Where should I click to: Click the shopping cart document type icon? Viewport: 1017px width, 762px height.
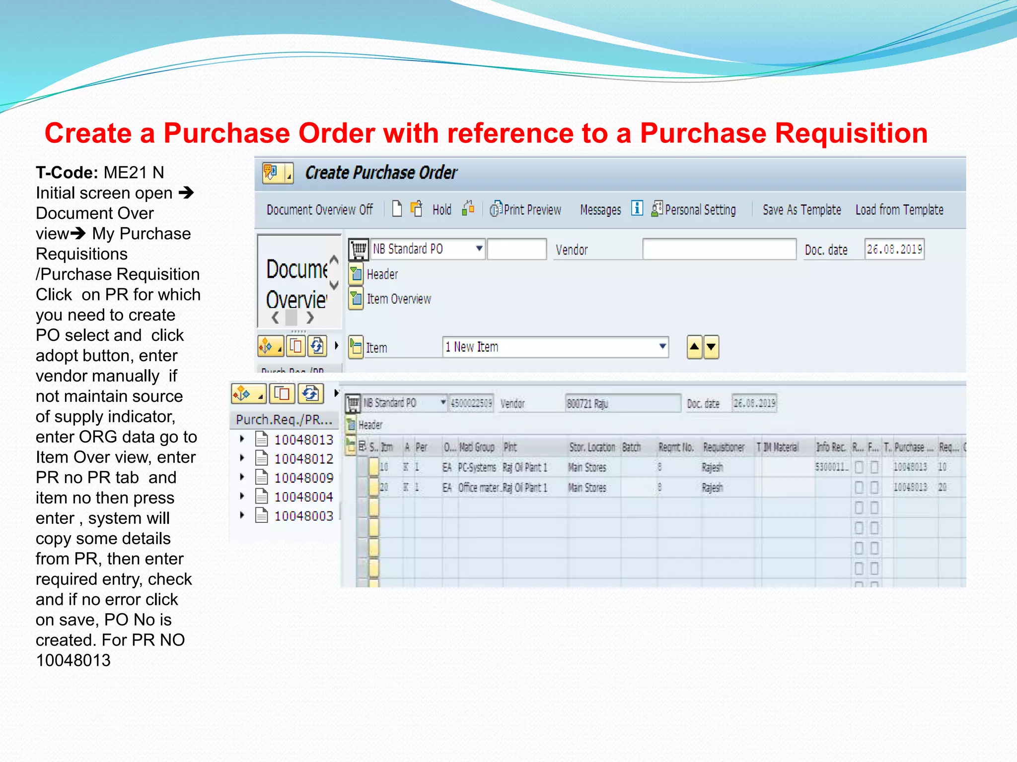pos(358,249)
